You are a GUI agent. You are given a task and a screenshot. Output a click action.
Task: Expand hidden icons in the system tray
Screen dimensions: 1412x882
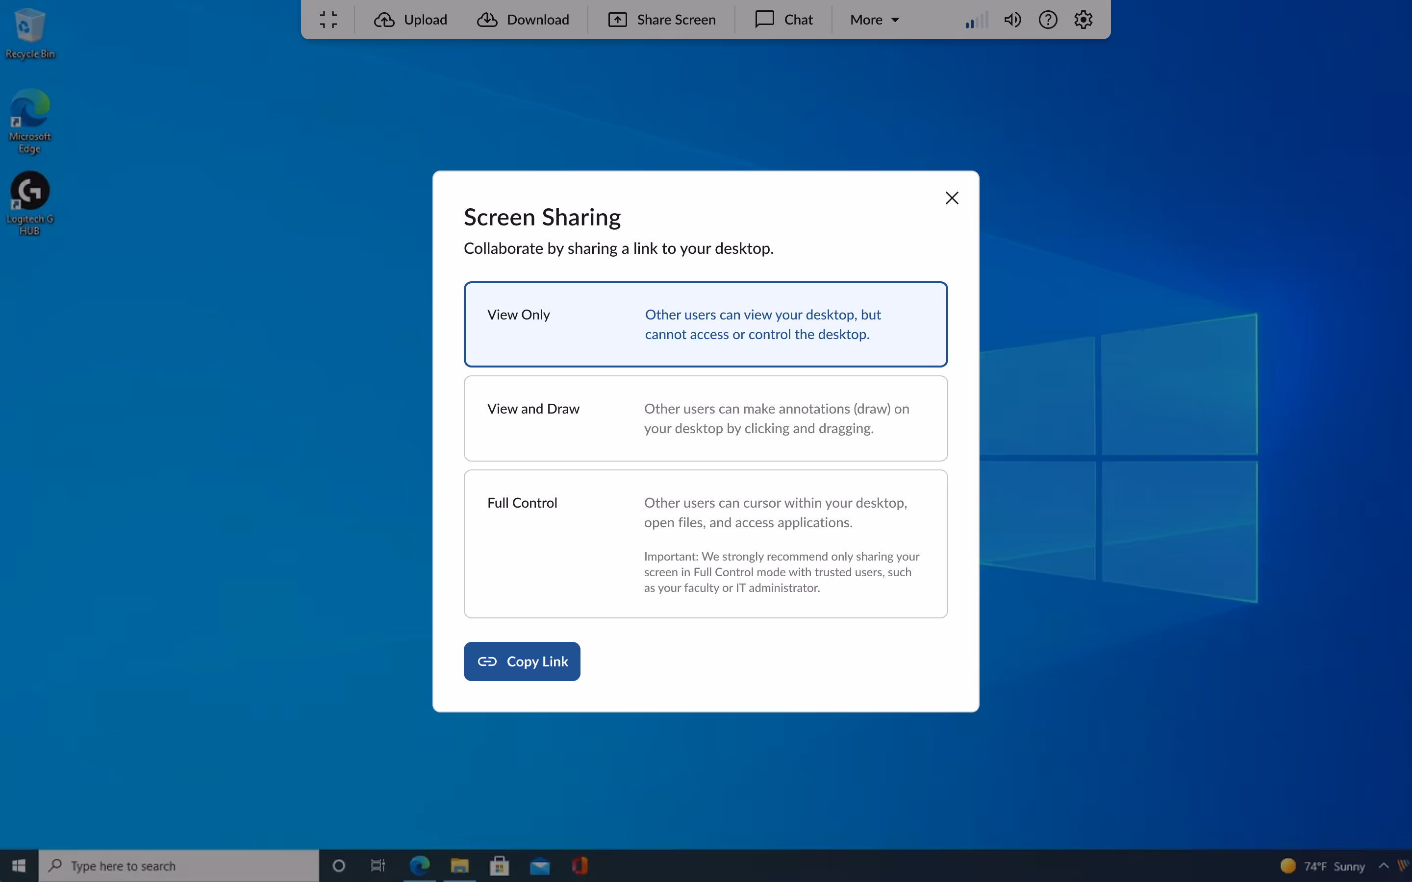(x=1384, y=866)
